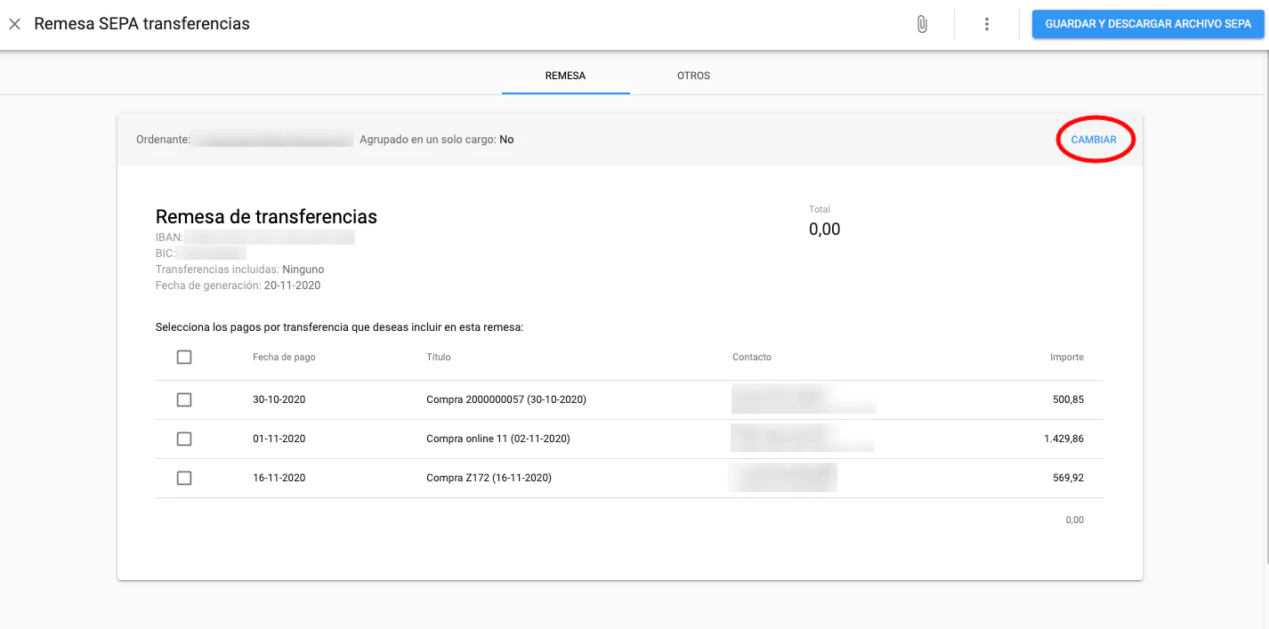
Task: Select the Compra Z172 row title
Action: point(489,478)
